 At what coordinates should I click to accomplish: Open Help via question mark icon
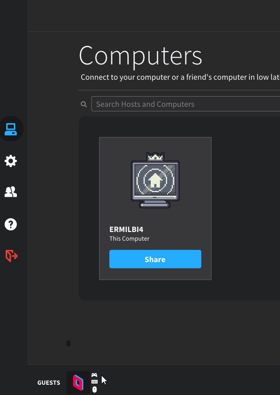tap(11, 224)
